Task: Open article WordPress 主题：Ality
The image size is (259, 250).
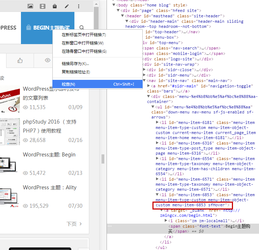Action: tap(49, 187)
